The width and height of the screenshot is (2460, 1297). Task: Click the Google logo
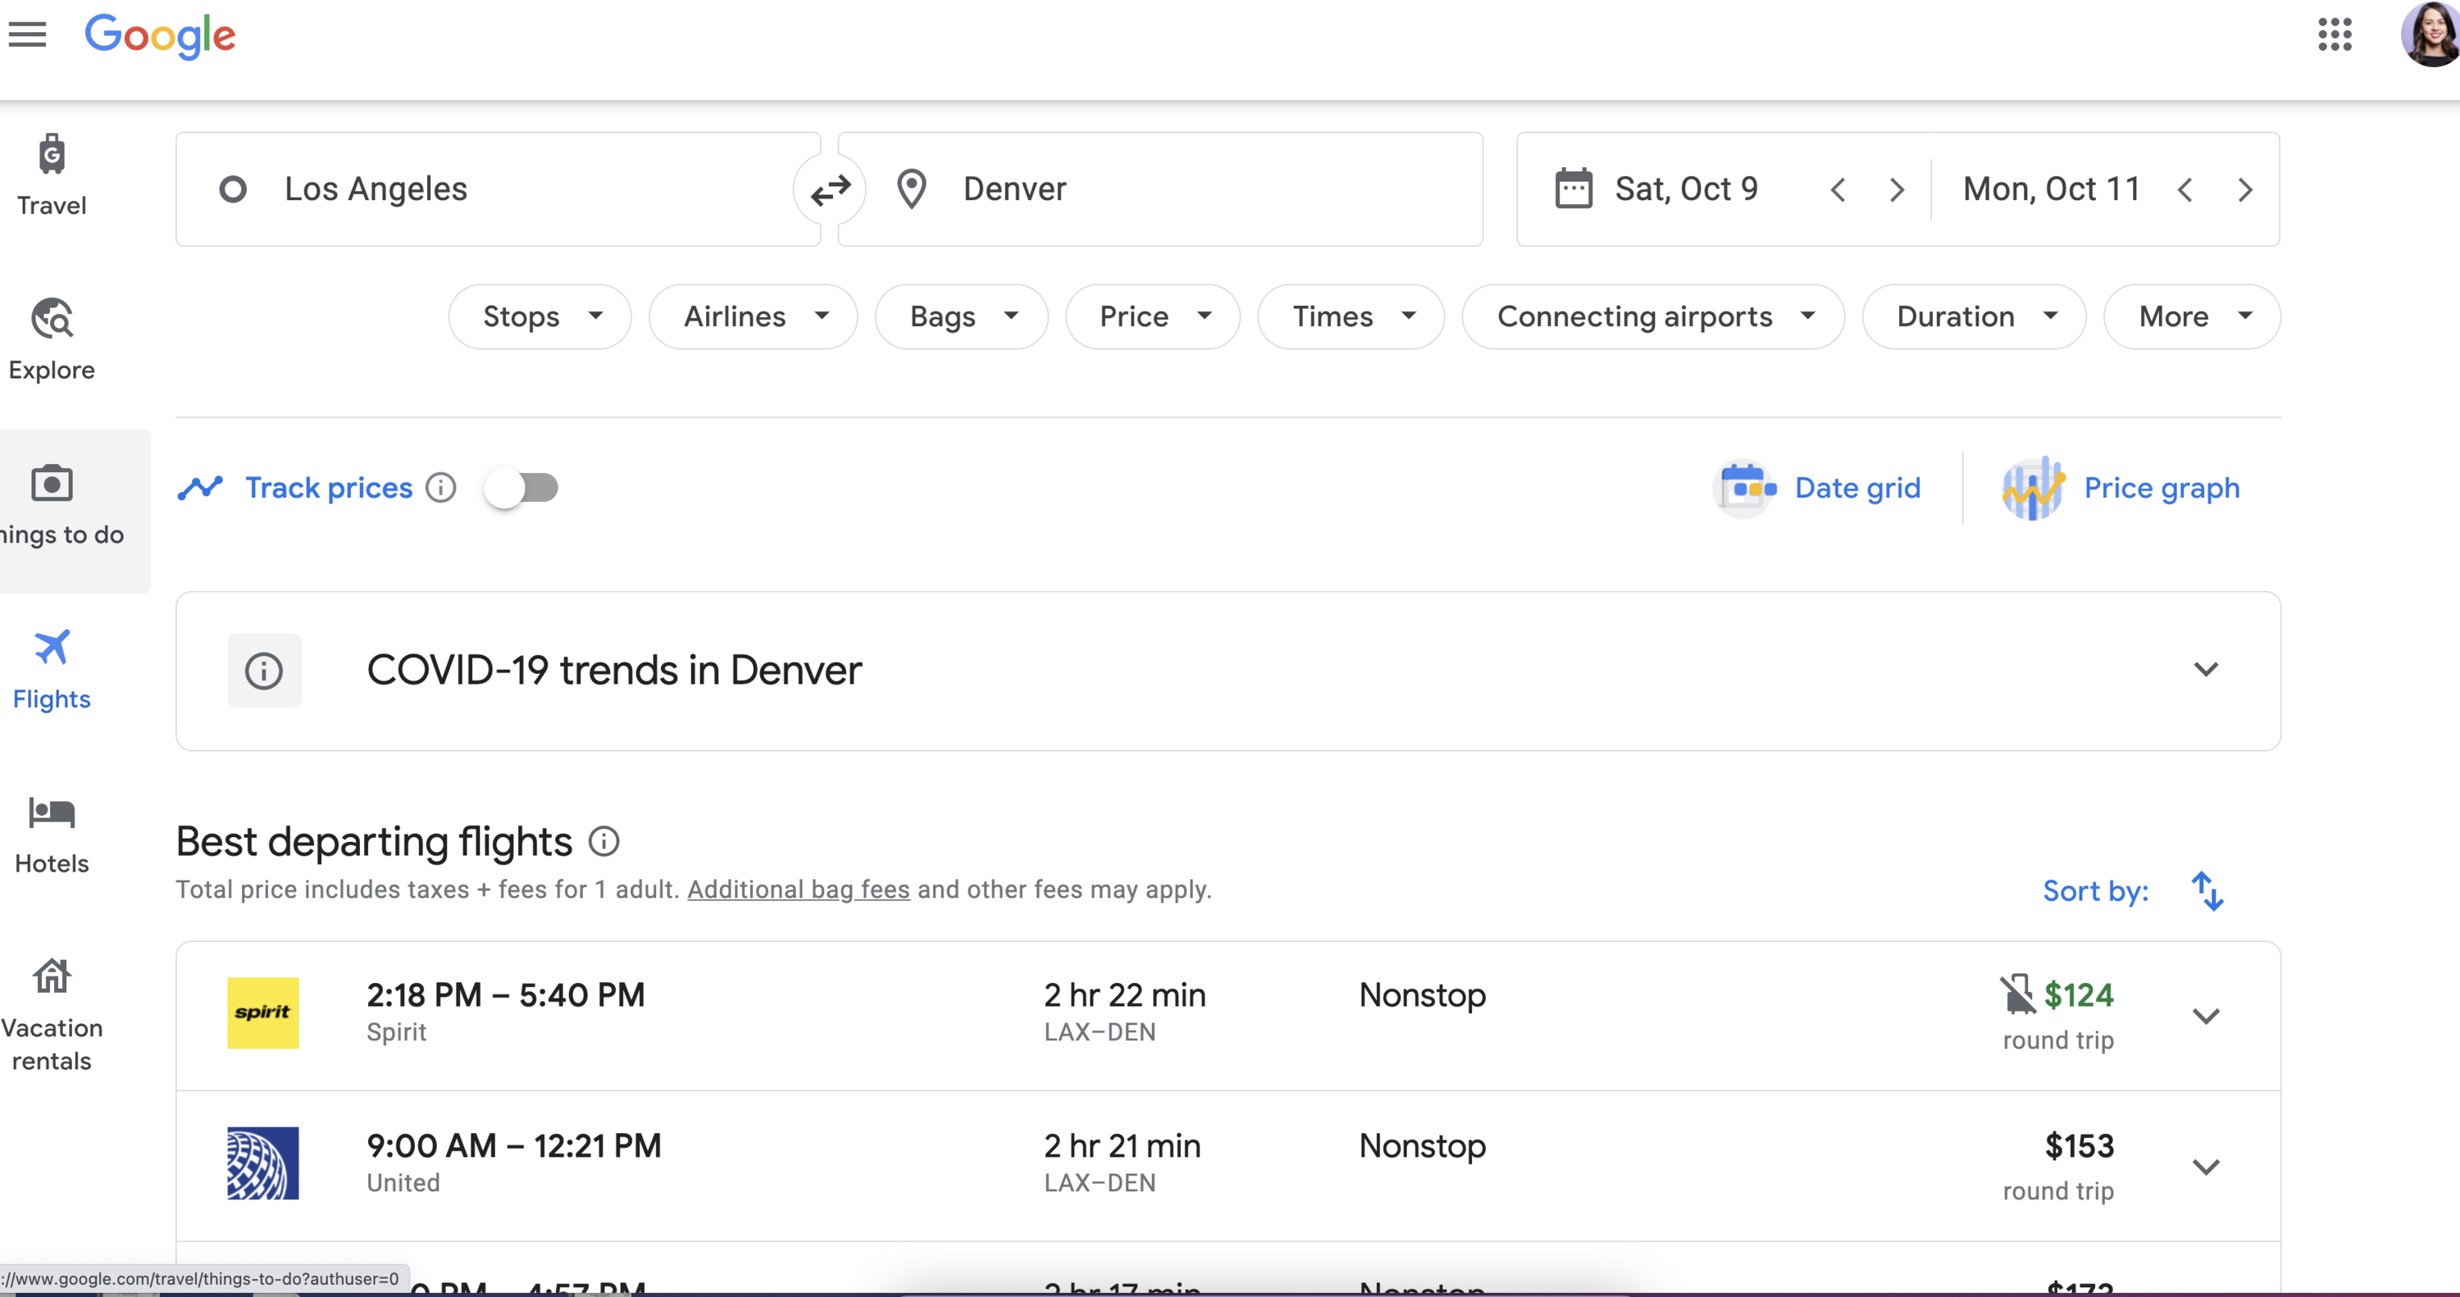point(161,36)
